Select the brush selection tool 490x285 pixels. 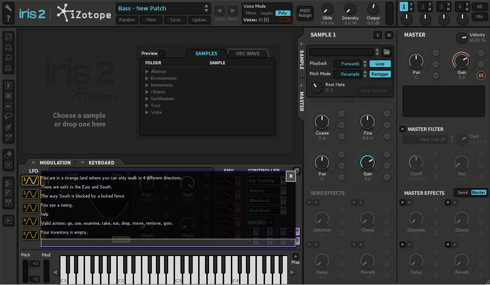(x=8, y=127)
